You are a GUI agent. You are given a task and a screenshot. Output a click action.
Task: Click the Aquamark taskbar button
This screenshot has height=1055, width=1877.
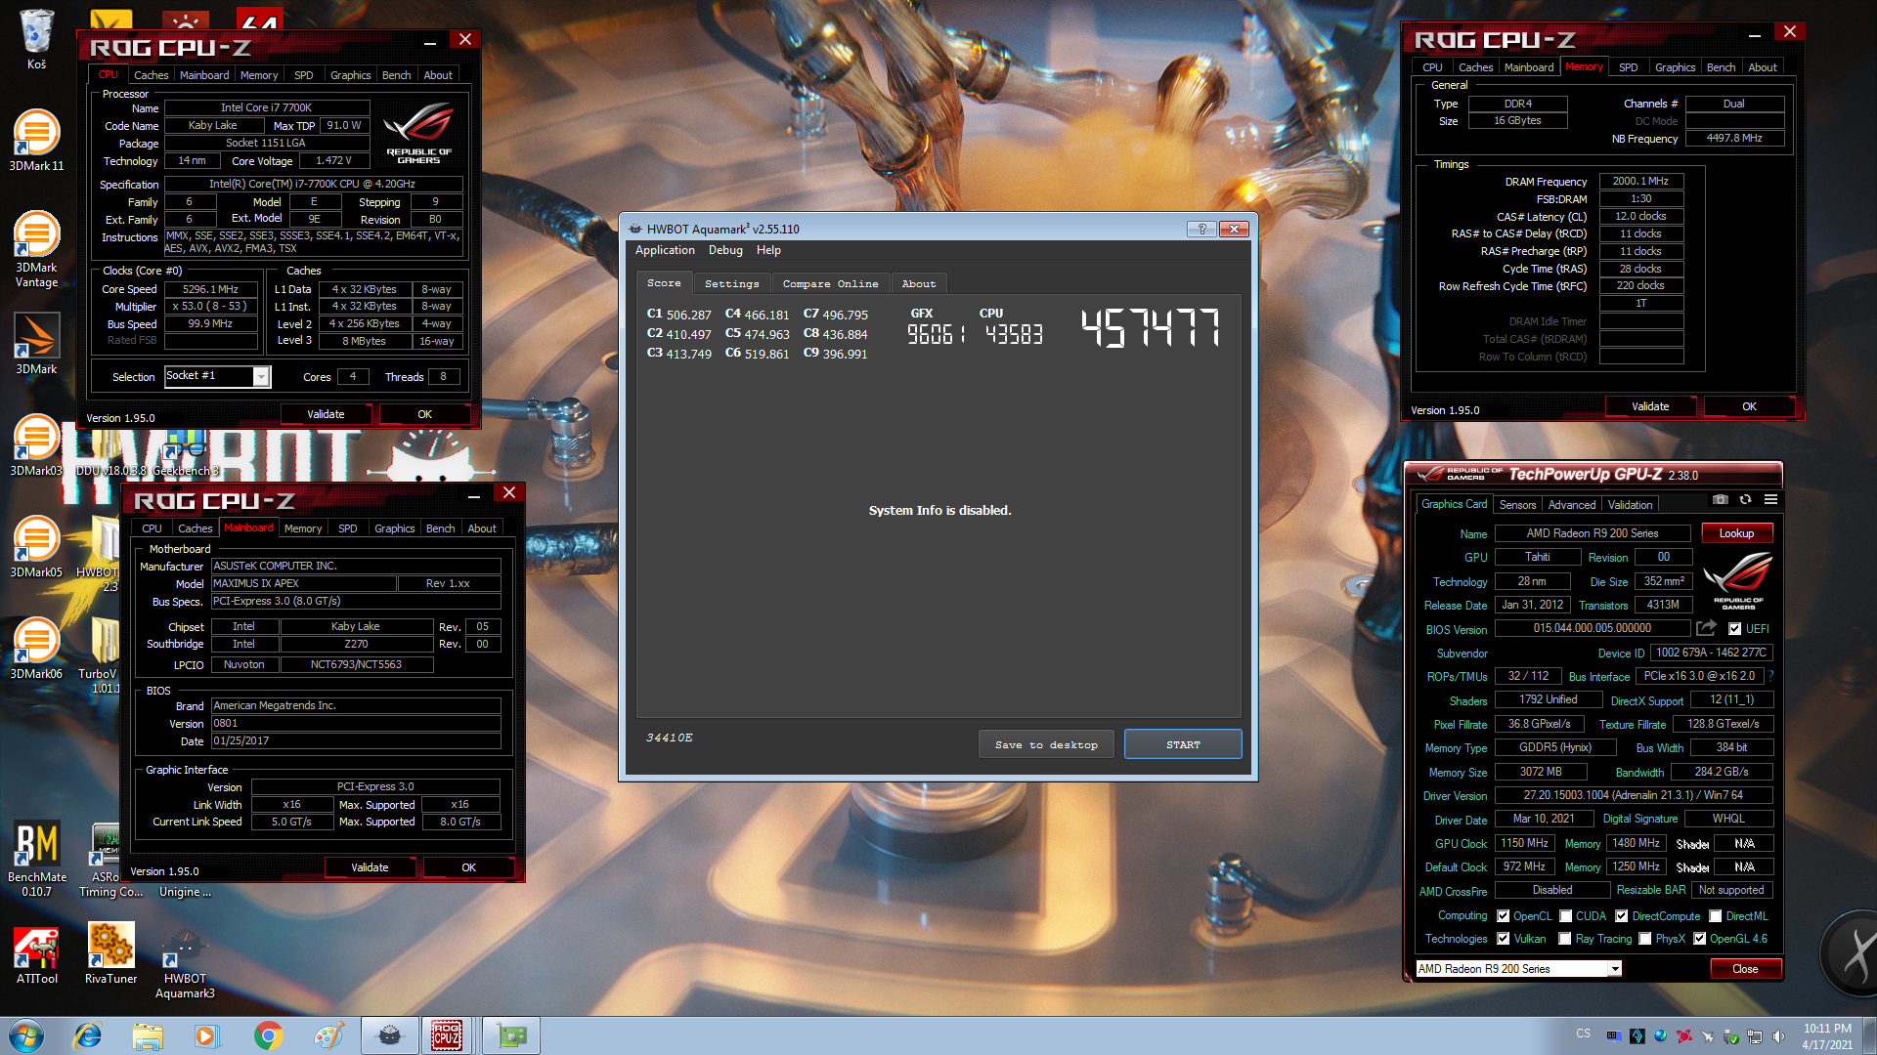[389, 1035]
